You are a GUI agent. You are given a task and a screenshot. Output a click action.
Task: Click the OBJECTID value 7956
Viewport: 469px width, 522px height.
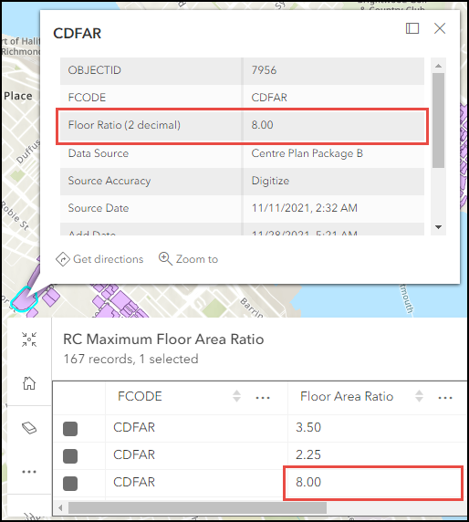click(x=264, y=70)
